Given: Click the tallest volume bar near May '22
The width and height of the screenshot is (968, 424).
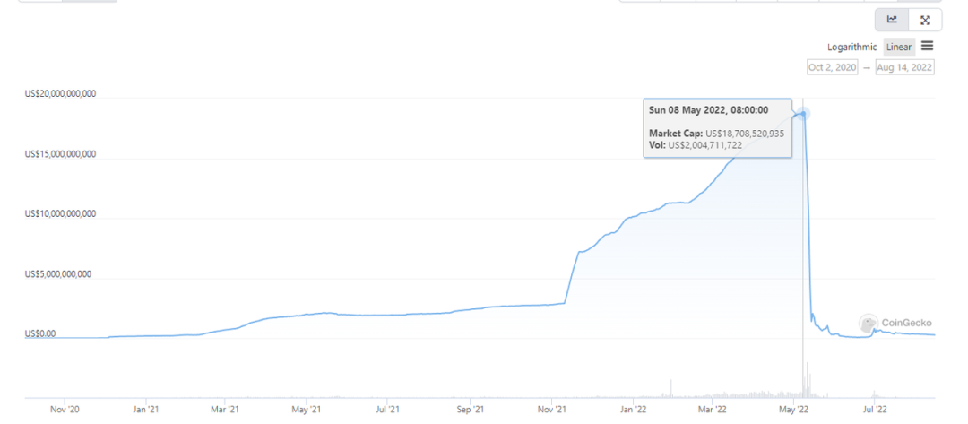Looking at the screenshot, I should click(807, 378).
